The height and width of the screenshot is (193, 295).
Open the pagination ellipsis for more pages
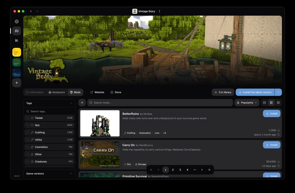[x=195, y=170]
